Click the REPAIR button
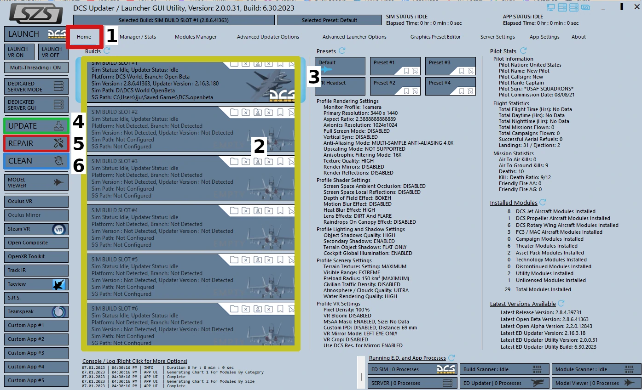The width and height of the screenshot is (642, 390). pyautogui.click(x=36, y=143)
